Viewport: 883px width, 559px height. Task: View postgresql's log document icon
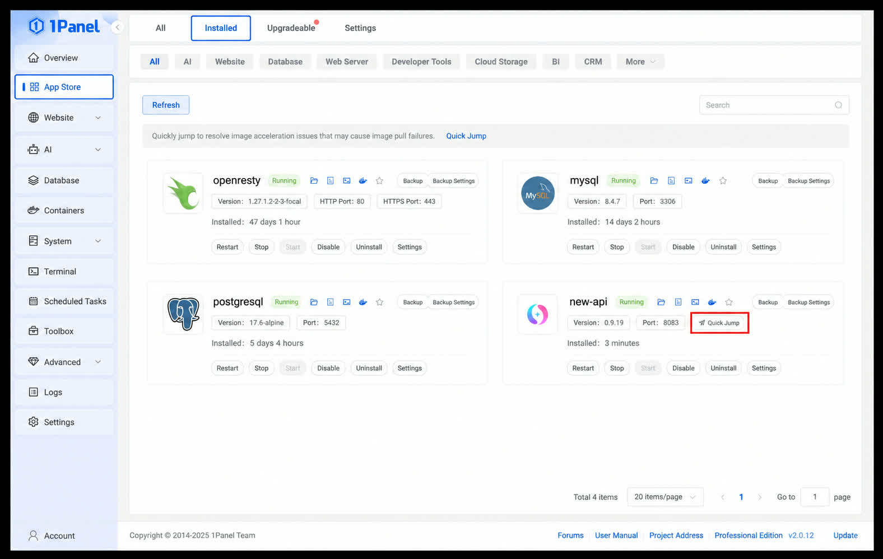click(x=330, y=302)
